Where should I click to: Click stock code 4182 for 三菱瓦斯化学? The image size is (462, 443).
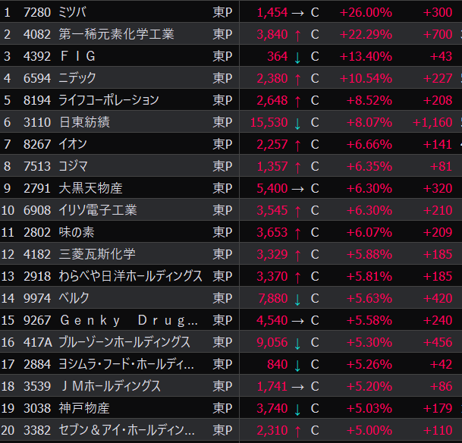pos(37,254)
